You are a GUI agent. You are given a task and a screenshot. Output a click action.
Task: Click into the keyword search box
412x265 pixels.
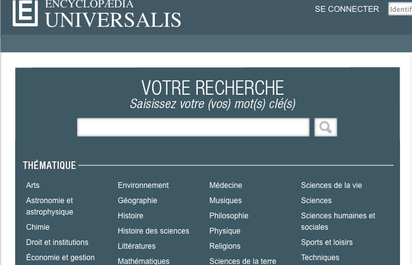[193, 127]
